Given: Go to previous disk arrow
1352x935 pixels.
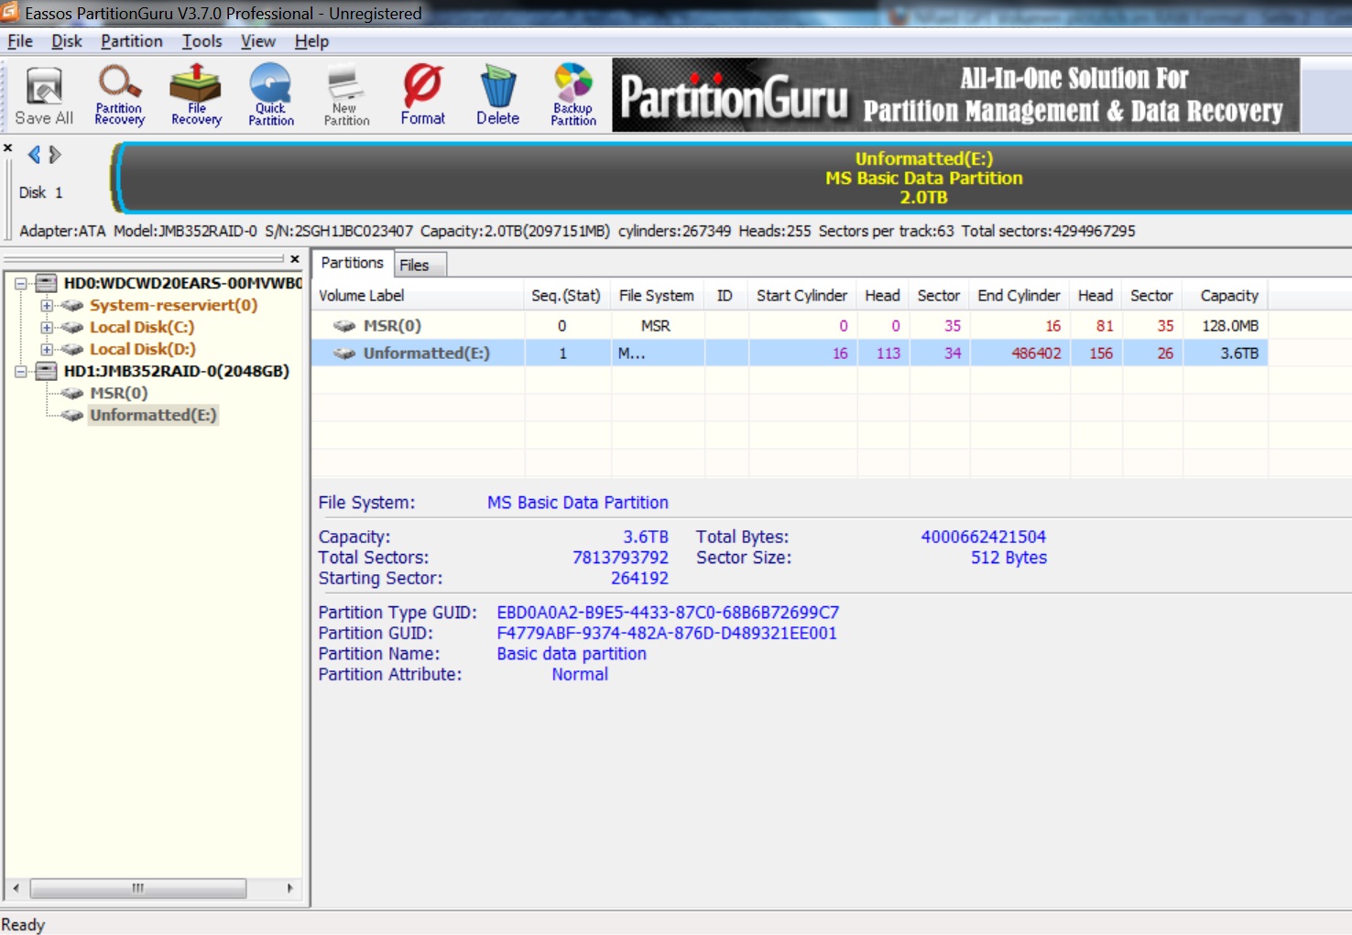Looking at the screenshot, I should 34,155.
